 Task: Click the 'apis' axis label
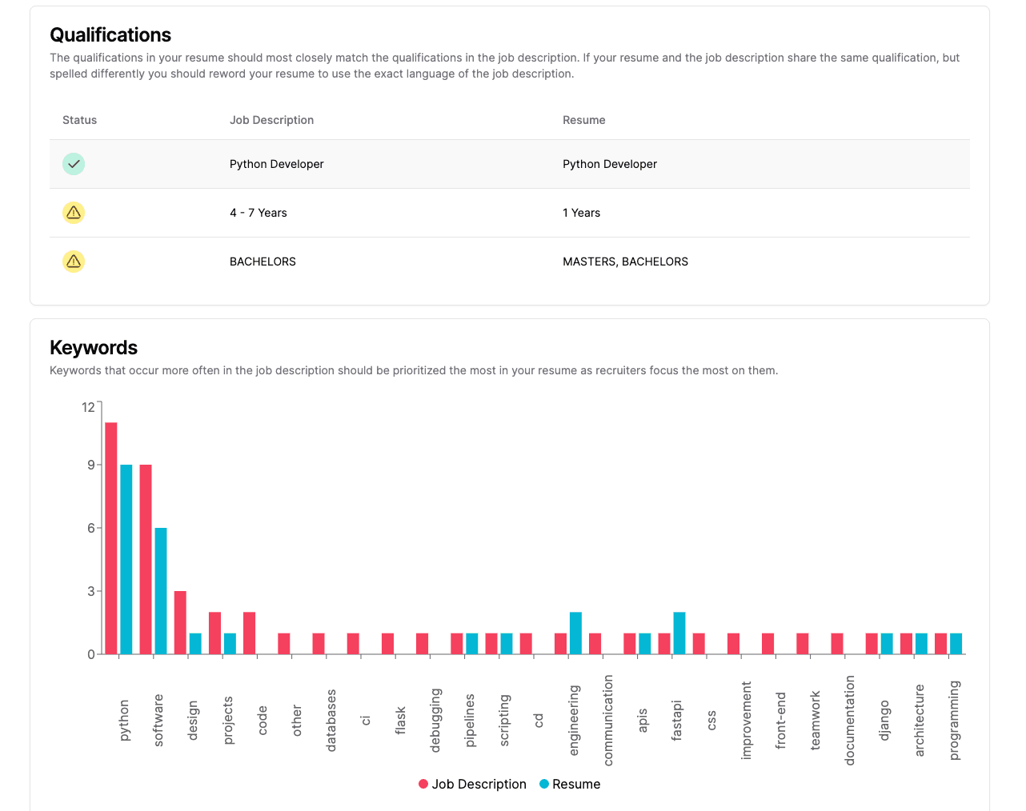coord(643,721)
